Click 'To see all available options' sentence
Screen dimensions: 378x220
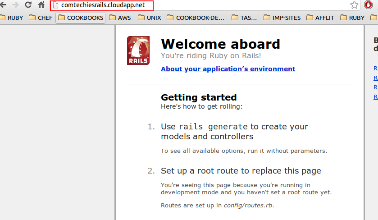point(244,151)
